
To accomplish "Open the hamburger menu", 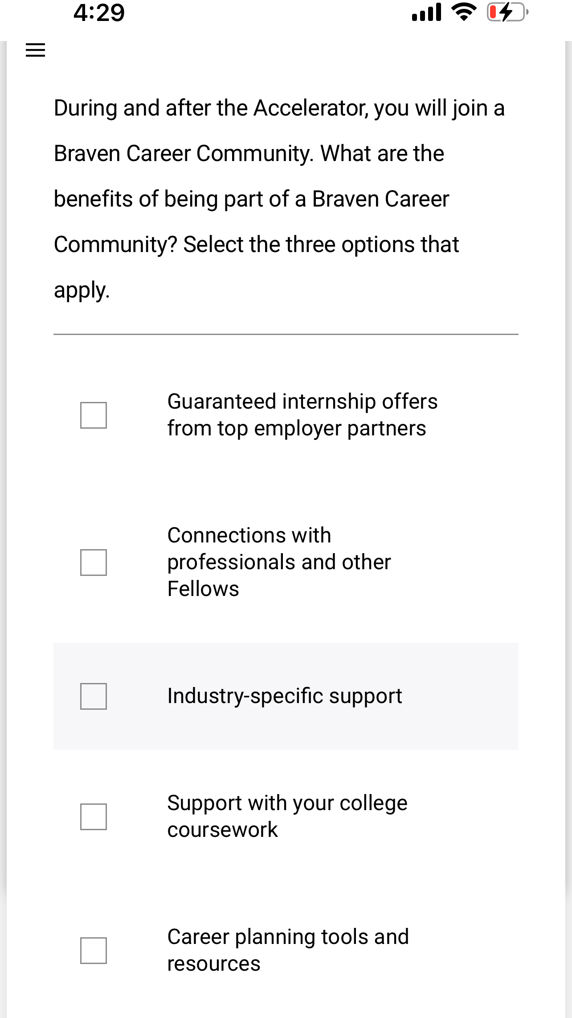I will coord(36,50).
